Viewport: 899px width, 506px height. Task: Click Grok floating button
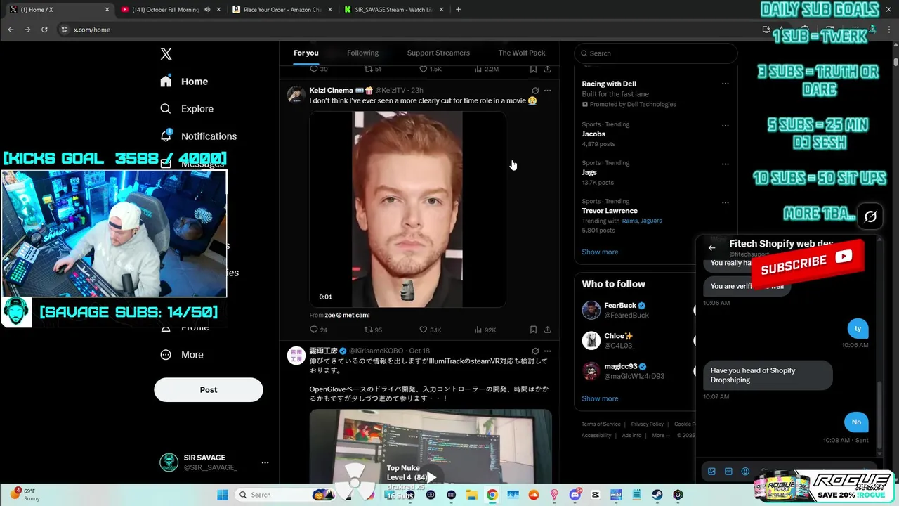point(870,217)
